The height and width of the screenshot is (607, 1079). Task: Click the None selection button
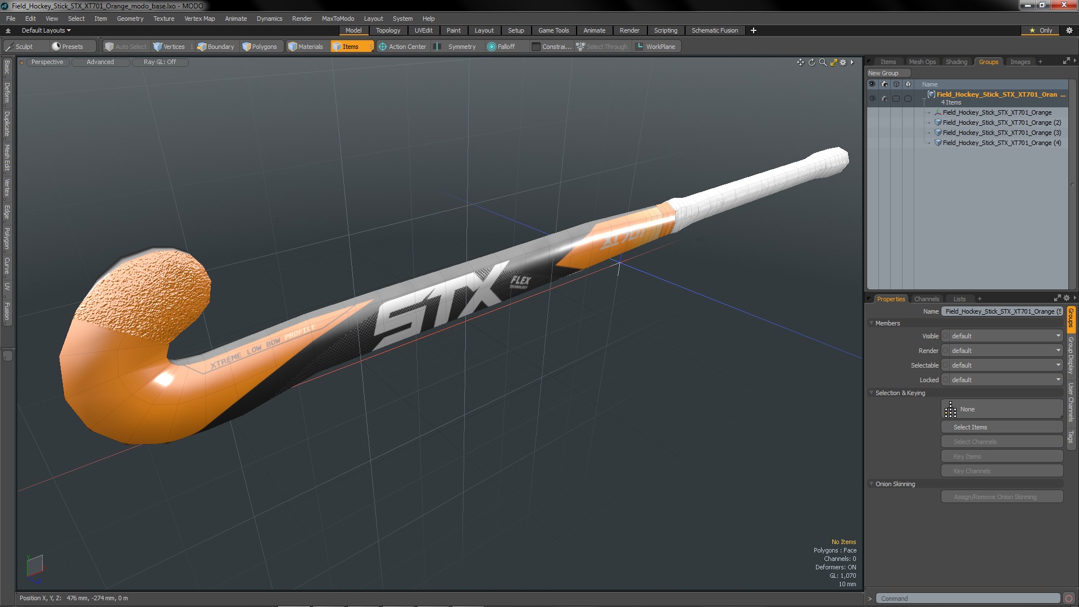1002,410
